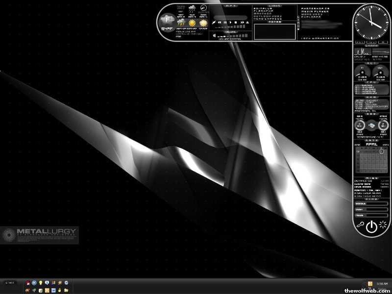Open the Word icon in the quick launch bar

(53, 290)
